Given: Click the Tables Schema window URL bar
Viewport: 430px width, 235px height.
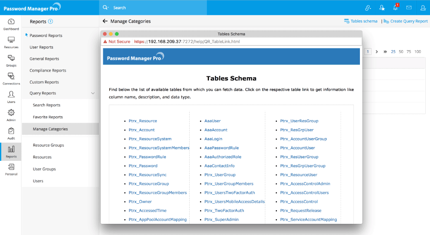Looking at the screenshot, I should pyautogui.click(x=232, y=42).
